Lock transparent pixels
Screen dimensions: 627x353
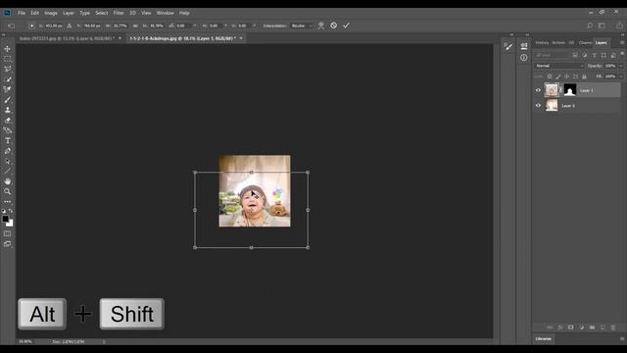click(x=550, y=76)
